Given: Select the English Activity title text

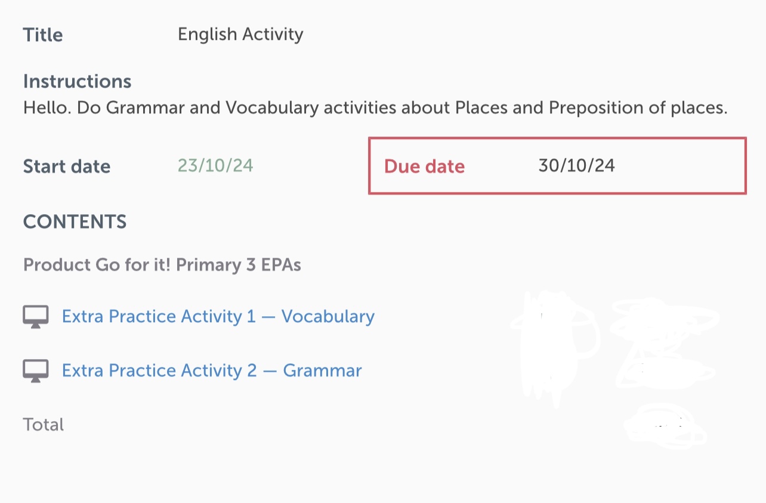Looking at the screenshot, I should tap(240, 35).
